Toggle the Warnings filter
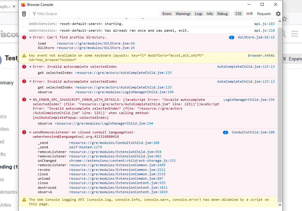 183,14
